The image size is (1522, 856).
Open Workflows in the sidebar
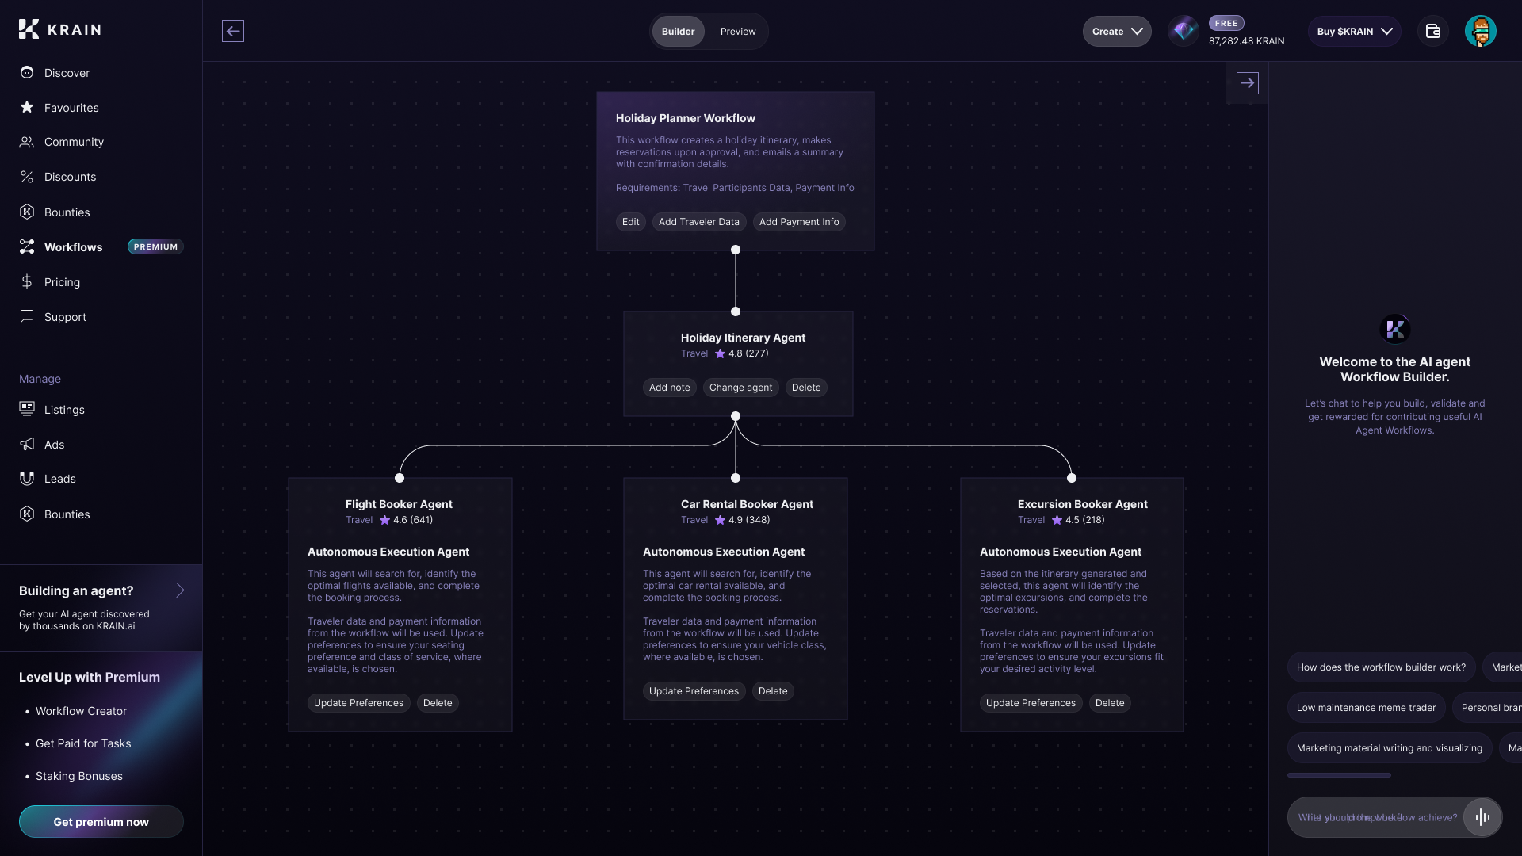73,247
